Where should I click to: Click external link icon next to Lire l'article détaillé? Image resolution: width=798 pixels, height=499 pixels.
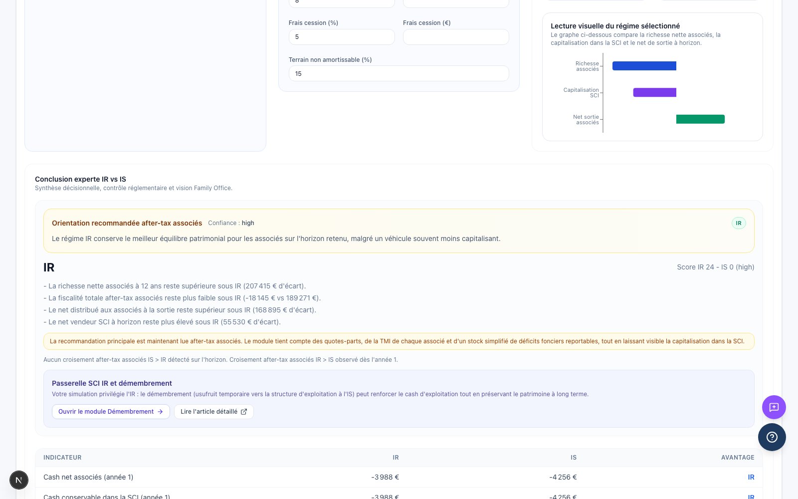click(x=244, y=412)
